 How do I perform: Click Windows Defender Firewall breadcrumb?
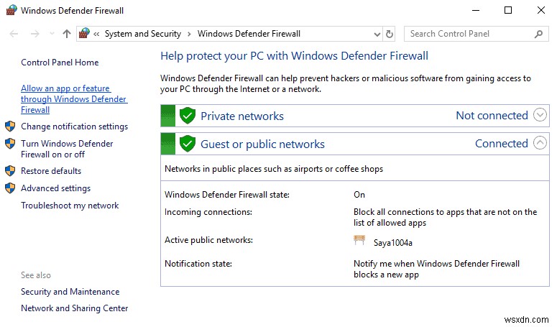(x=249, y=34)
